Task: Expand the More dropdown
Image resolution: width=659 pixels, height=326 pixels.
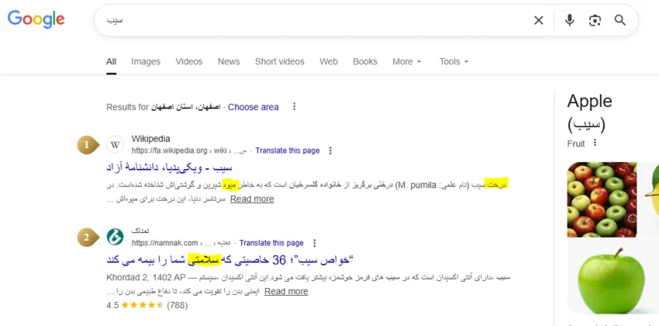Action: [x=406, y=62]
